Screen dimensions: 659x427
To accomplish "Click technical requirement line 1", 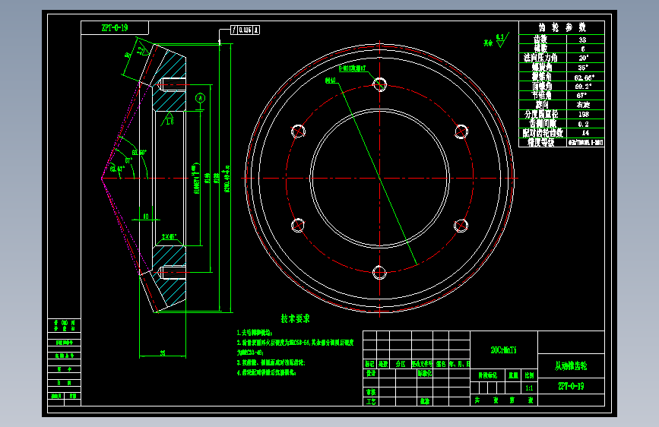I will (255, 333).
